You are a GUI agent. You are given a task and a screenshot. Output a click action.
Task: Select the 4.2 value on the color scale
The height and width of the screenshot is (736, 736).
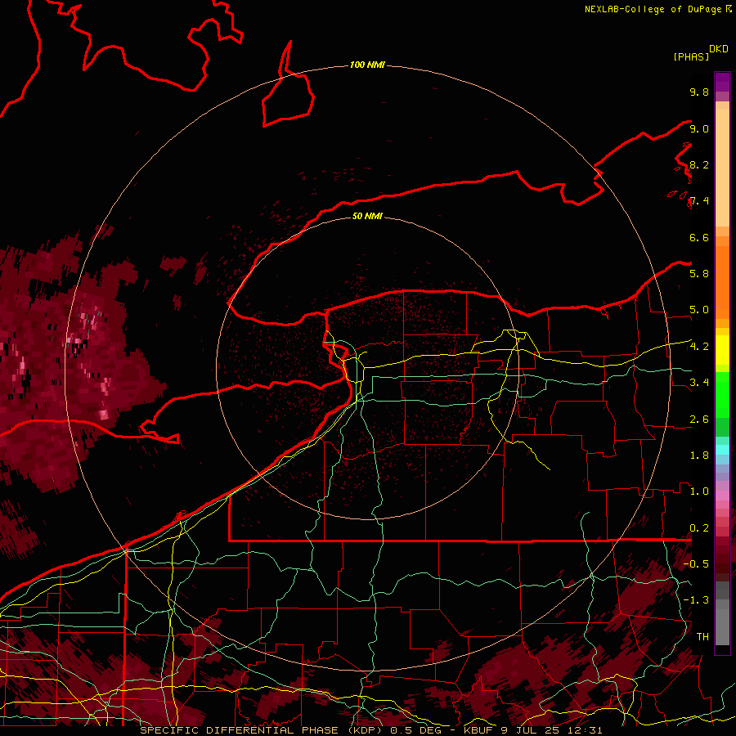(x=699, y=347)
